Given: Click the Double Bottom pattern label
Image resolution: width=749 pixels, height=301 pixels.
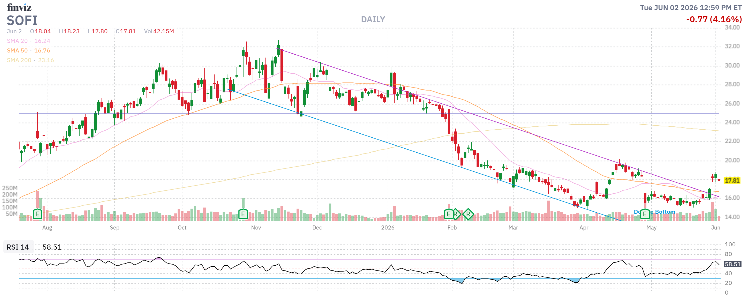Looking at the screenshot, I should (x=654, y=212).
